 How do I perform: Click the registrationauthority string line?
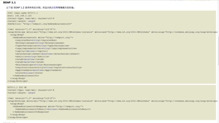49,68
